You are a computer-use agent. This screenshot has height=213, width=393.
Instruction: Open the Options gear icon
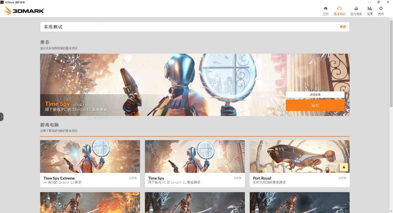pos(381,8)
